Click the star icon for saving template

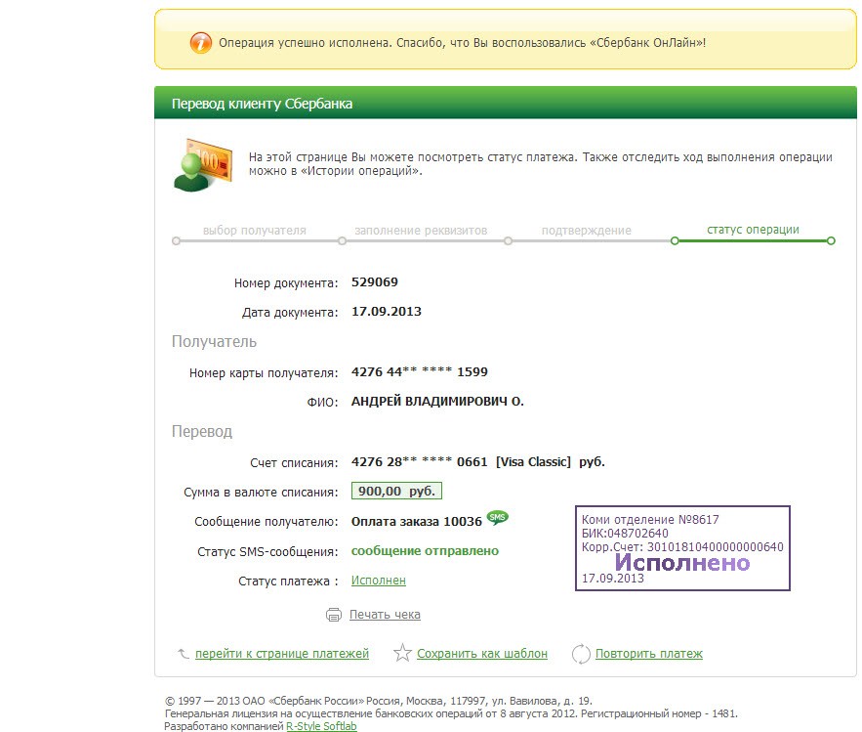tap(402, 653)
